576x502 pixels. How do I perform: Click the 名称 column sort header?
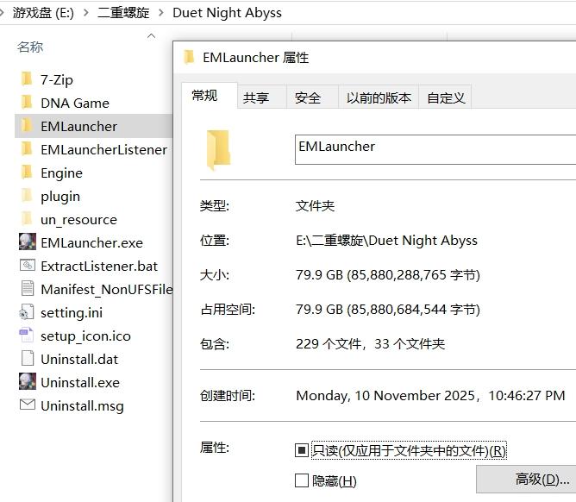coord(30,47)
